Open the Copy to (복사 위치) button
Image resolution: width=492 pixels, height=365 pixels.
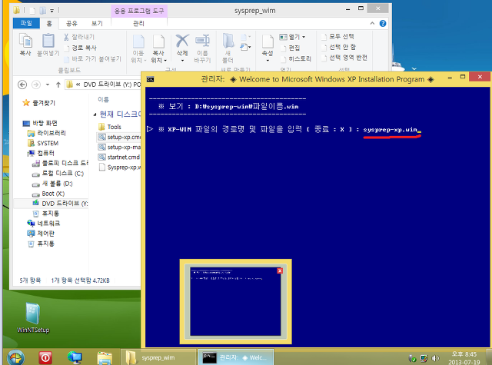click(158, 48)
